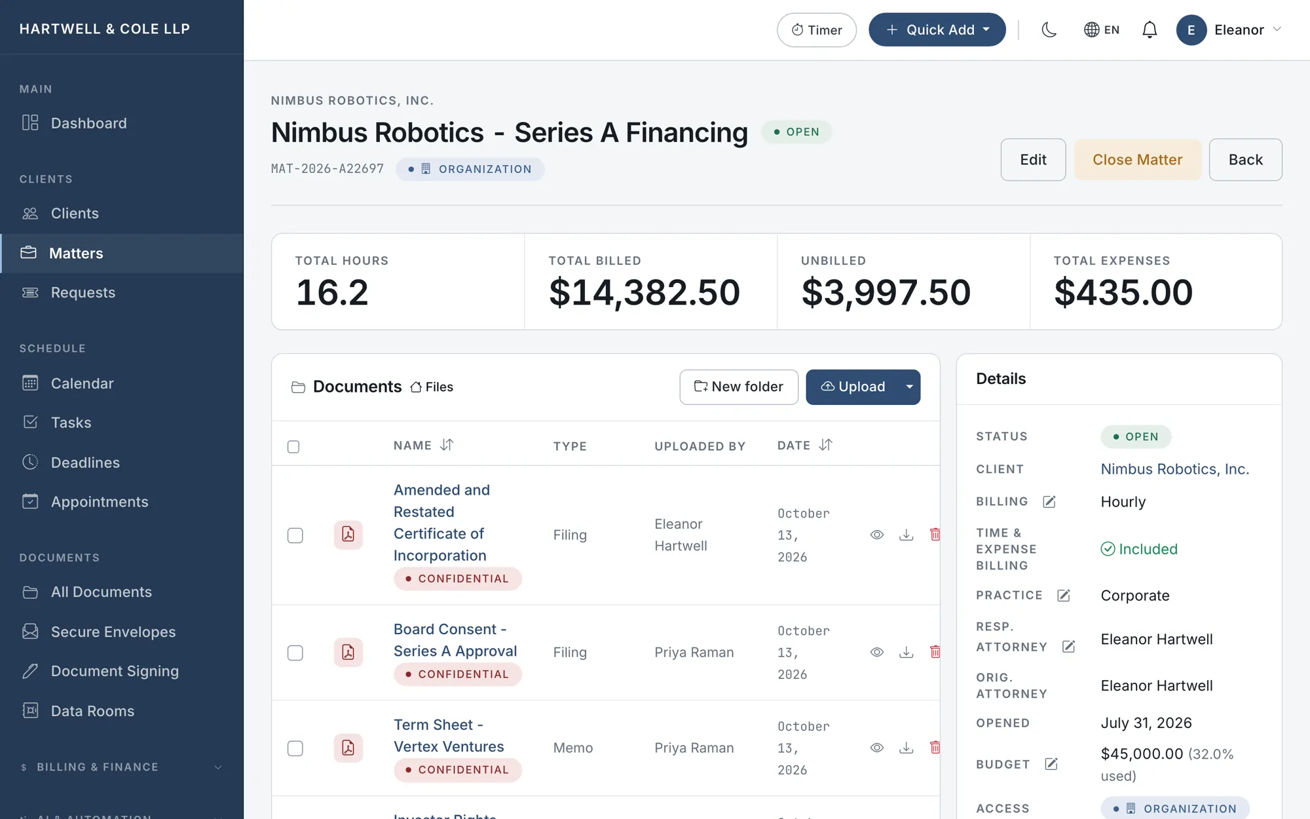Image resolution: width=1310 pixels, height=819 pixels.
Task: Click the Back button
Action: pyautogui.click(x=1245, y=160)
